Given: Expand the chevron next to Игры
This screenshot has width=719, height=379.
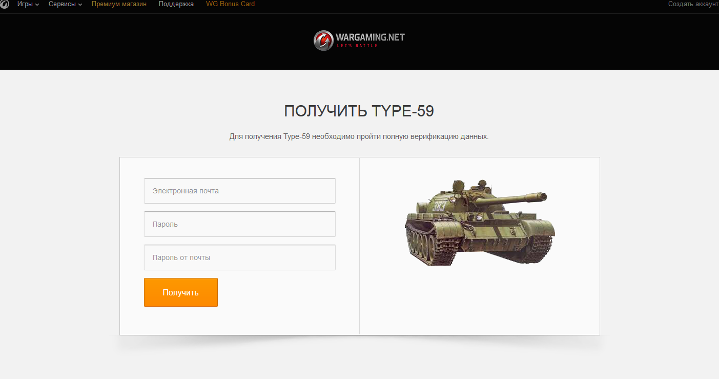Looking at the screenshot, I should 37,5.
